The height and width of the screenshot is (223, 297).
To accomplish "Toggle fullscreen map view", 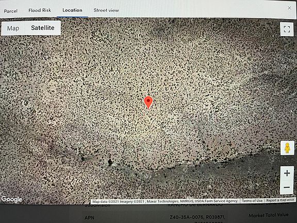I will click(287, 29).
